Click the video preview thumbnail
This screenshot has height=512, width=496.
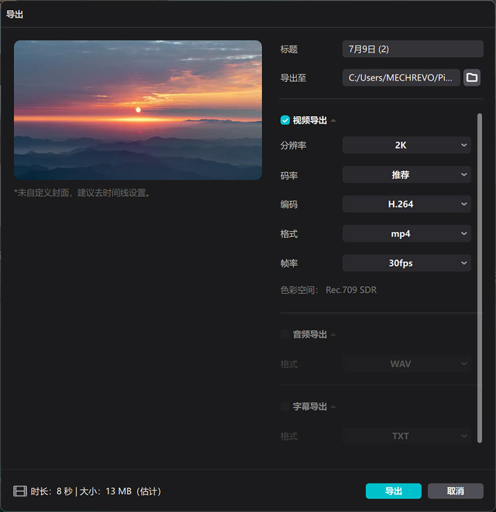point(138,109)
